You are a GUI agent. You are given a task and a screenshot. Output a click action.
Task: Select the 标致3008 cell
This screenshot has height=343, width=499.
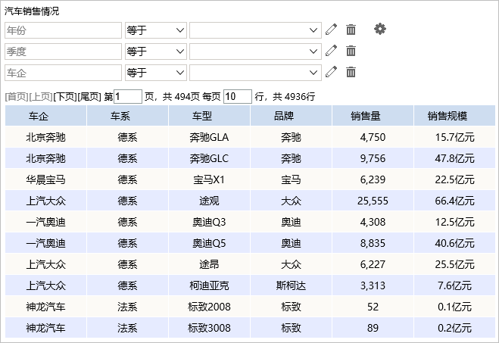(x=210, y=328)
